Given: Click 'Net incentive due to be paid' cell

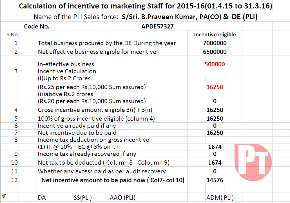Looking at the screenshot, I should (x=77, y=133).
